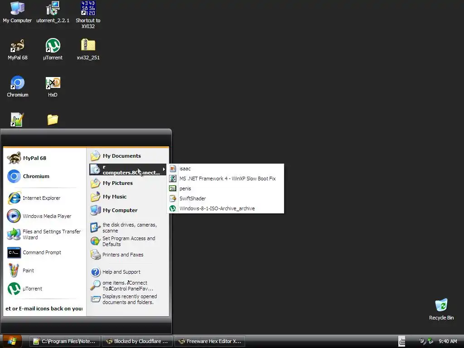Select the Recycle Bin icon

pos(441,309)
